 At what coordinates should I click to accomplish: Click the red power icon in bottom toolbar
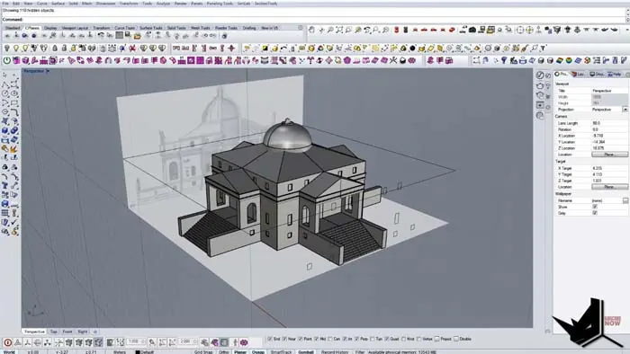7,342
